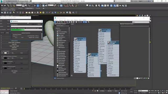
Task: Switch to V-Ray tab in Render Setup
Action: 7,33
